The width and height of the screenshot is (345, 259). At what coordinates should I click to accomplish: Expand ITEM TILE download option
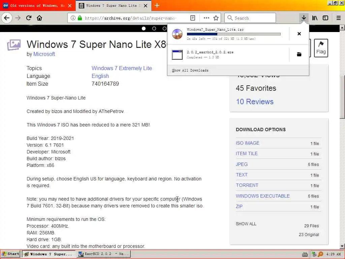tap(247, 154)
